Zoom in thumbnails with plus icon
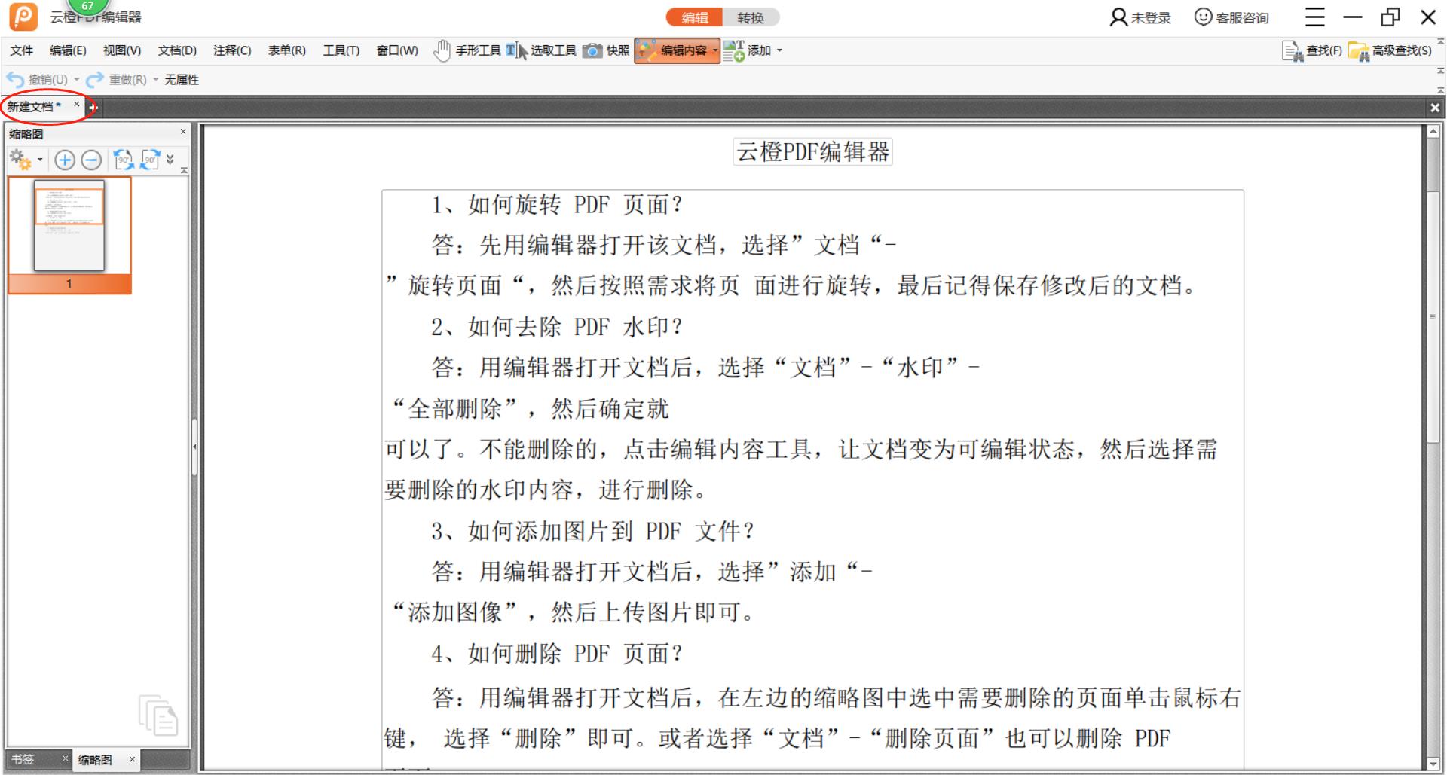 coord(65,160)
